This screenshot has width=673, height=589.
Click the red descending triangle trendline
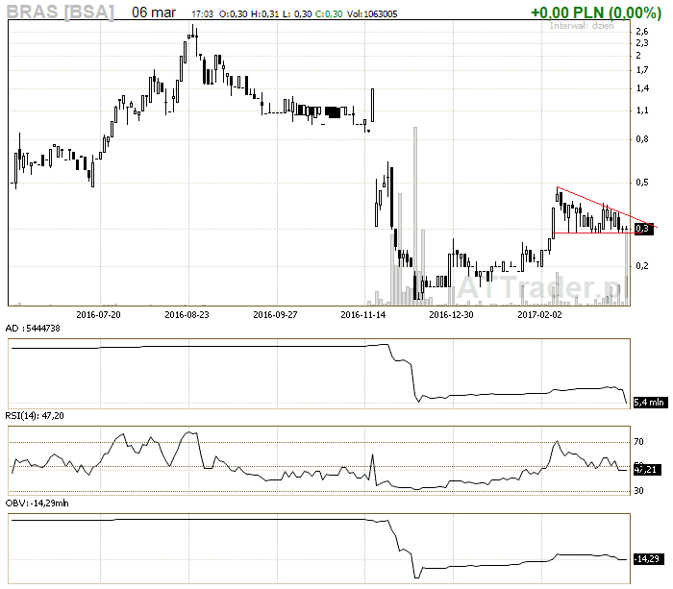tap(596, 203)
